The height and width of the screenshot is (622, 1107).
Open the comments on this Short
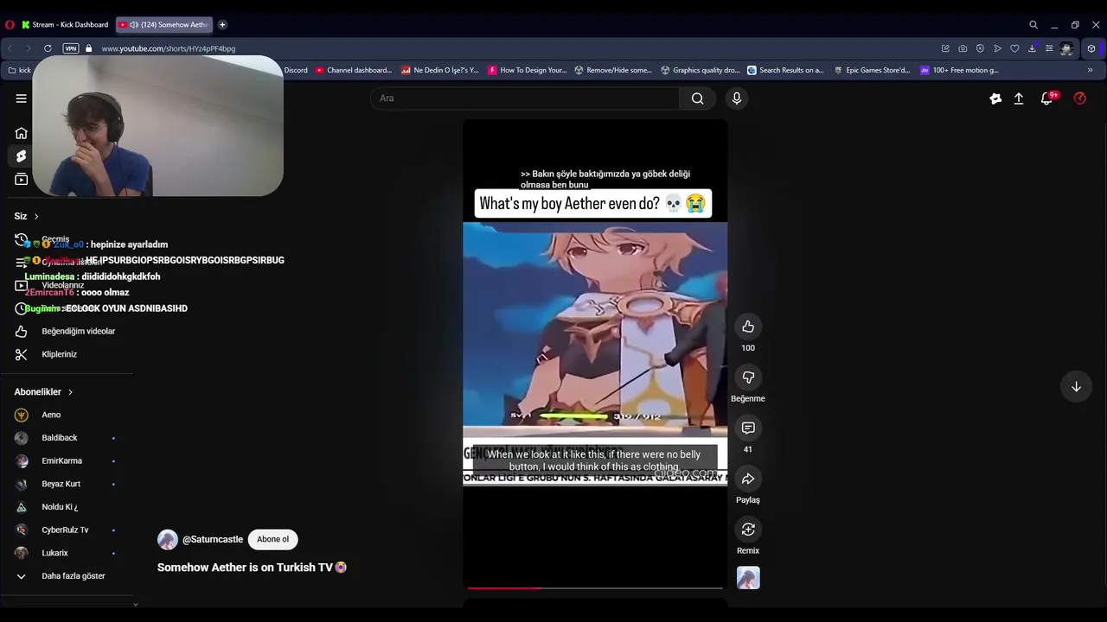pos(748,428)
